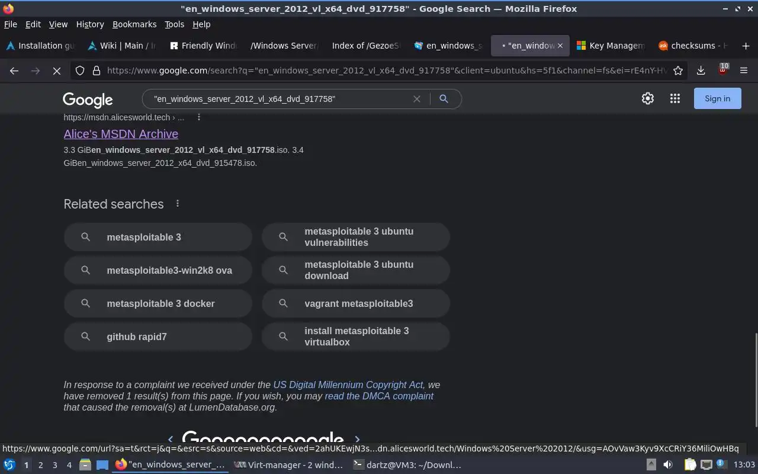Go to the Google logo homepage
This screenshot has width=758, height=474.
click(x=88, y=100)
